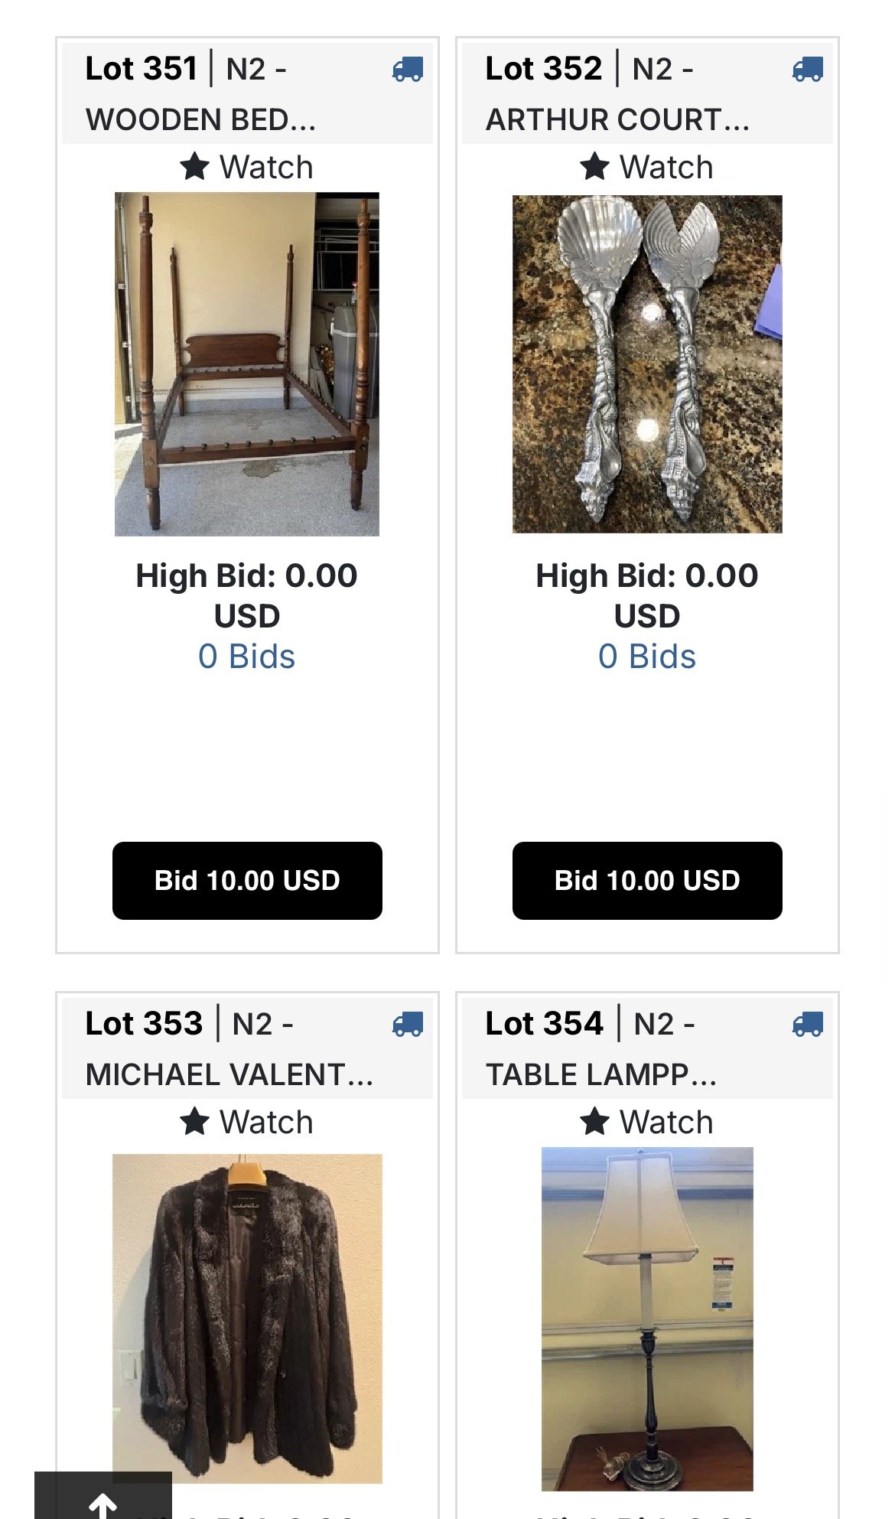The width and height of the screenshot is (895, 1519).
Task: Open the Lot 351 Wooden Bed title
Action: point(200,93)
